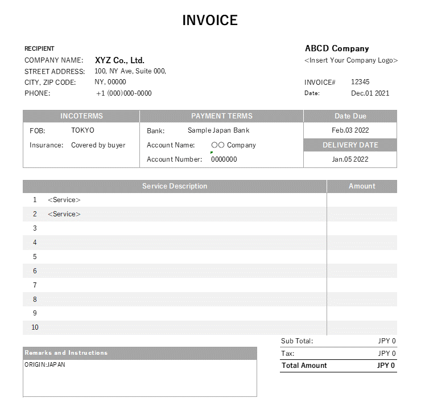Click the delivery date Jan.05 2022
Viewport: 421px width, 410px height.
[350, 159]
